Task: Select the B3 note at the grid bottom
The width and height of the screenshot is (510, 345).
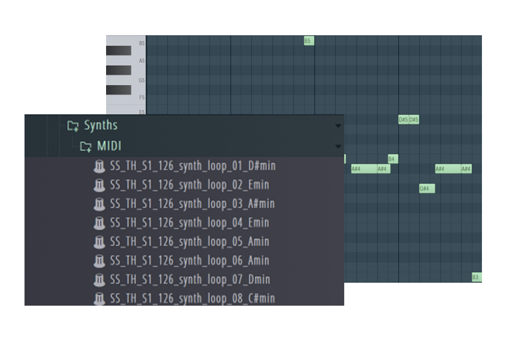Action: pyautogui.click(x=476, y=277)
